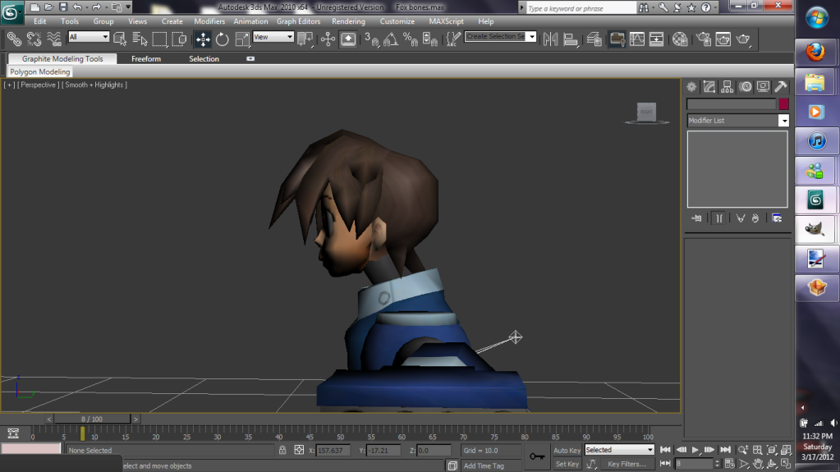This screenshot has height=472, width=840.
Task: Expand Create Selection Set dropdown
Action: click(x=531, y=36)
